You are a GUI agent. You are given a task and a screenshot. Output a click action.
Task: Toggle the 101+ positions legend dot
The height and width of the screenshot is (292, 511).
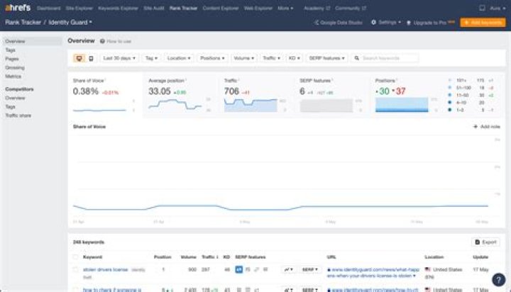click(x=451, y=81)
